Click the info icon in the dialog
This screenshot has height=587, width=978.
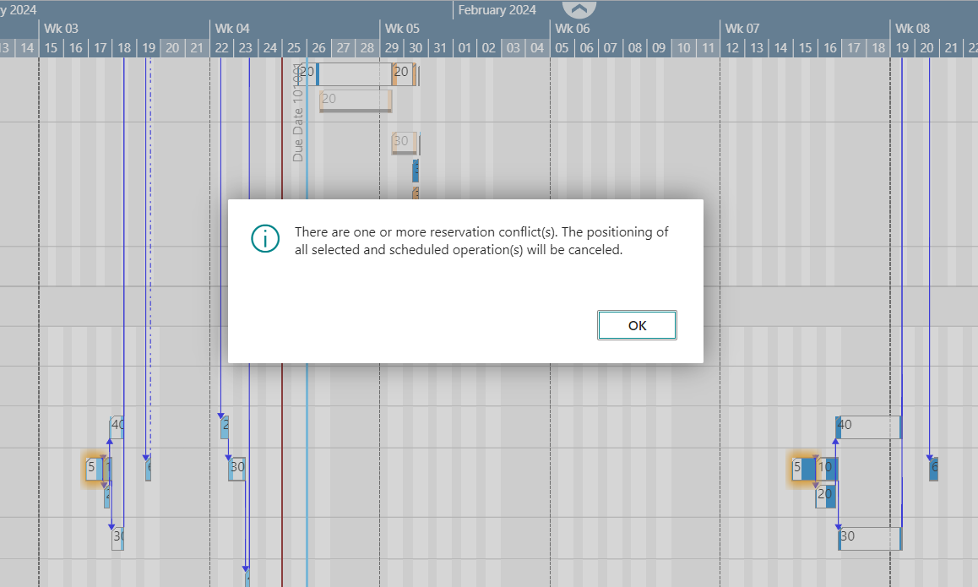[x=265, y=239]
